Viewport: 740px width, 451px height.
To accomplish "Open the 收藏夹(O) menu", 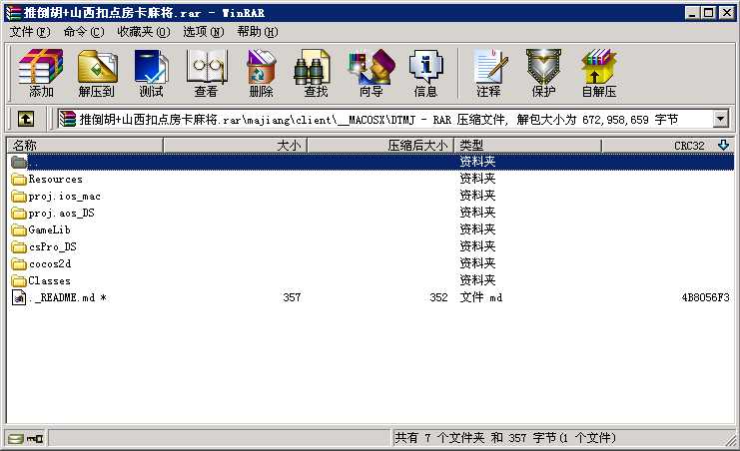I will (x=144, y=32).
